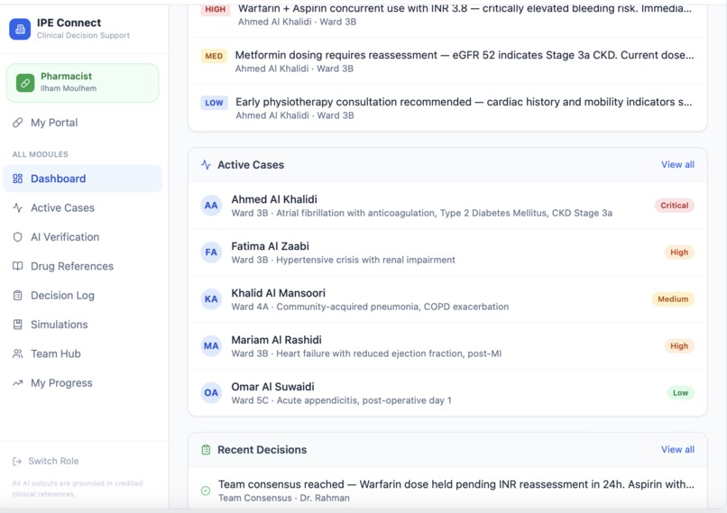Click the FA avatar for Fatima Al Zaabi
The width and height of the screenshot is (727, 513).
click(211, 252)
